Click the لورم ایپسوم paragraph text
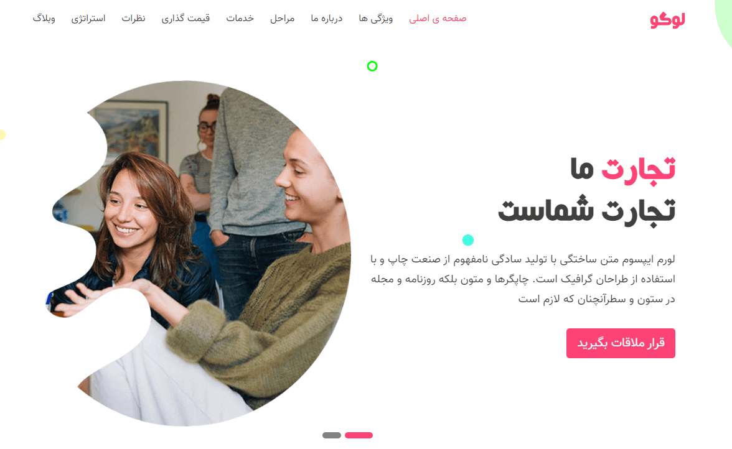The height and width of the screenshot is (449, 732). click(x=523, y=279)
